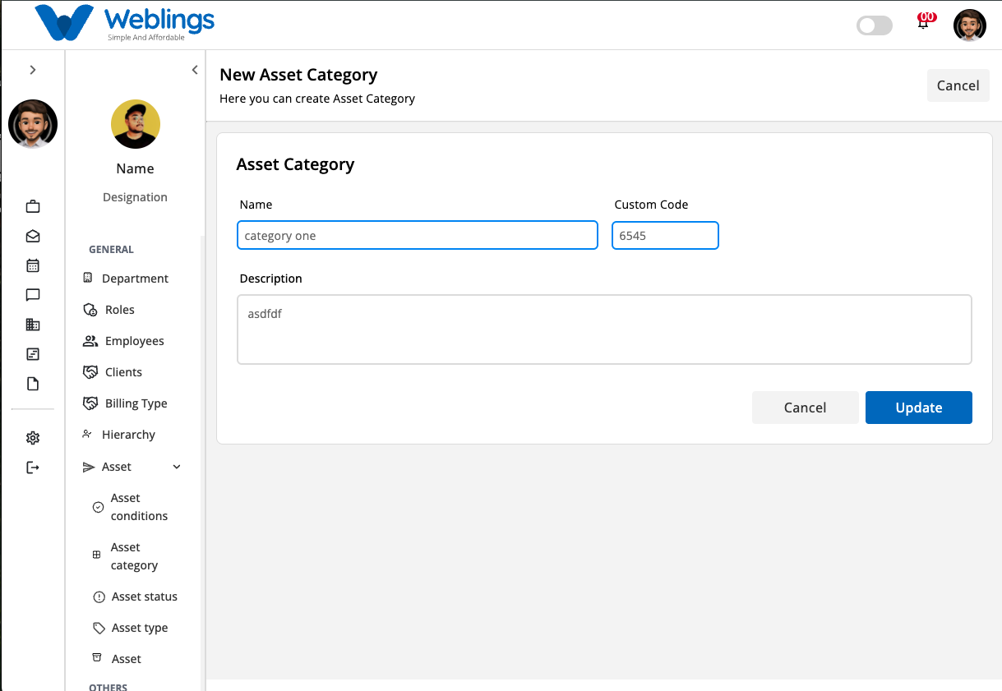Open Asset conditions submenu item
Screen dimensions: 1002x691
(x=139, y=507)
